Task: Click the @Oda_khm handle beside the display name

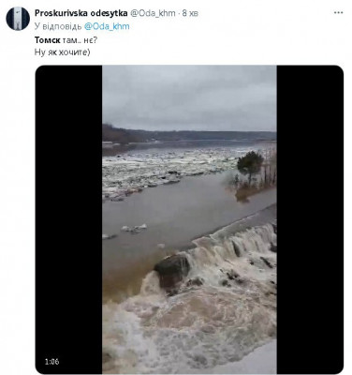Action: [153, 13]
